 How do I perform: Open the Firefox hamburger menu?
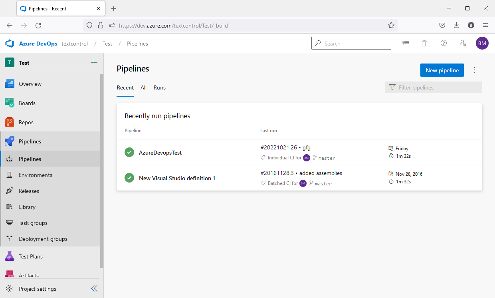(485, 25)
